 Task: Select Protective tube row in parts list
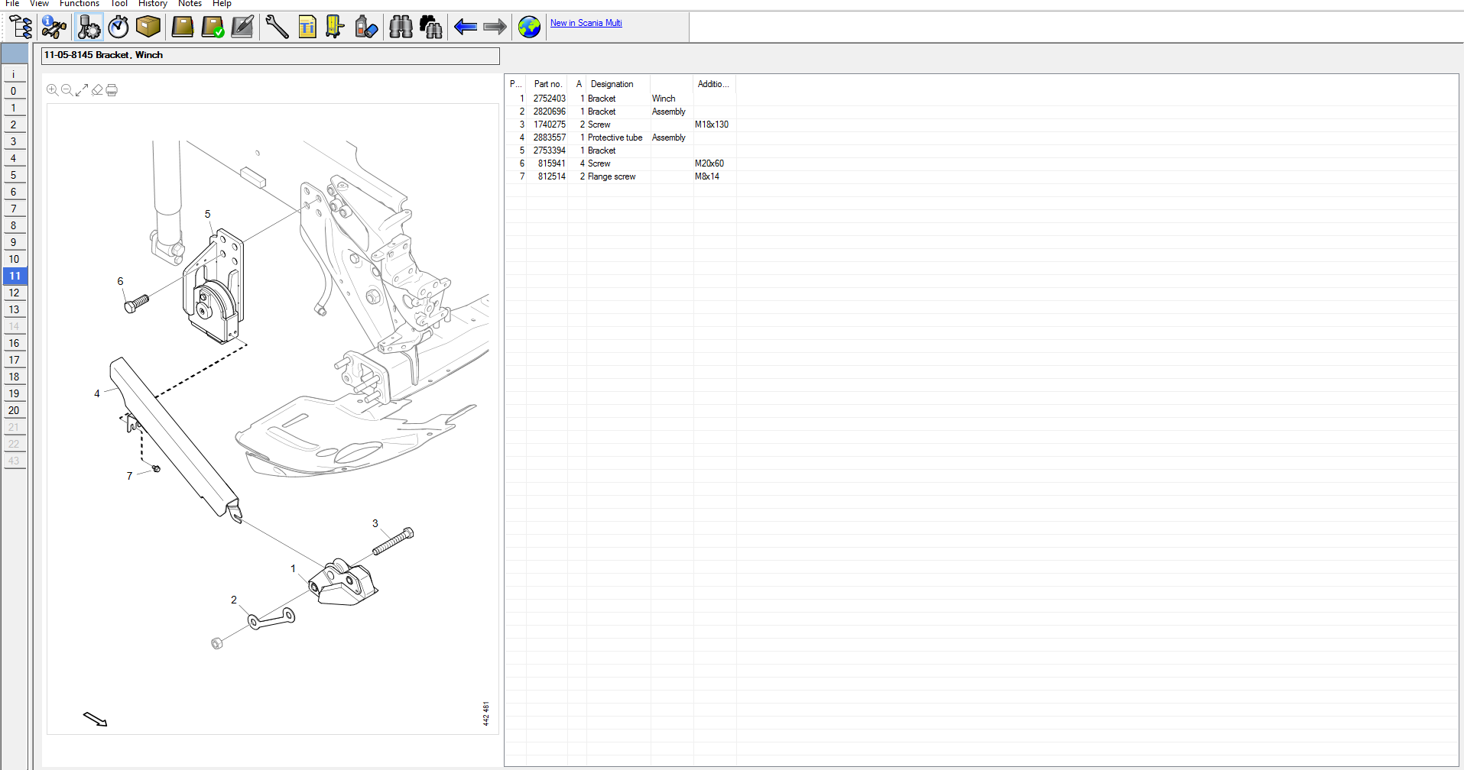(x=615, y=137)
